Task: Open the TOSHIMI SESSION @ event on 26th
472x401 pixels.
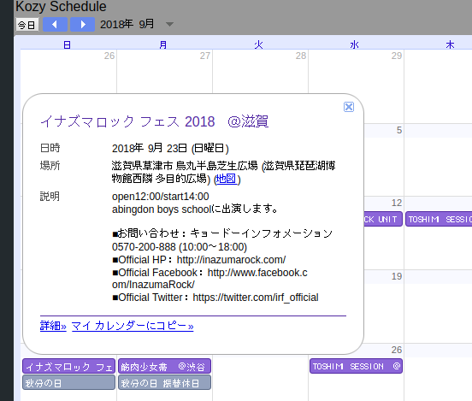Action: click(356, 367)
